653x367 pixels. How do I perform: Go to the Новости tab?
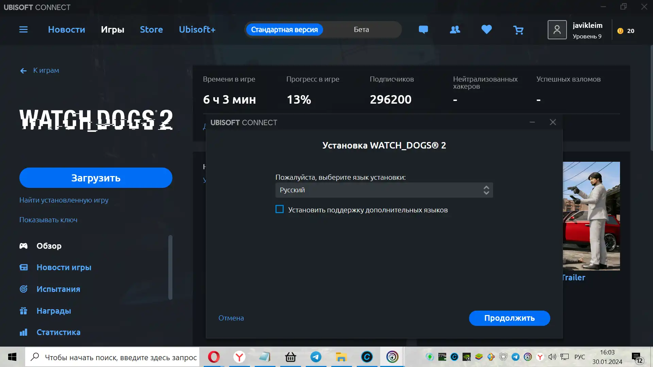[66, 30]
